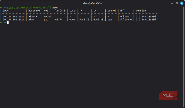Click hostname Afam in the second row

[x=31, y=19]
